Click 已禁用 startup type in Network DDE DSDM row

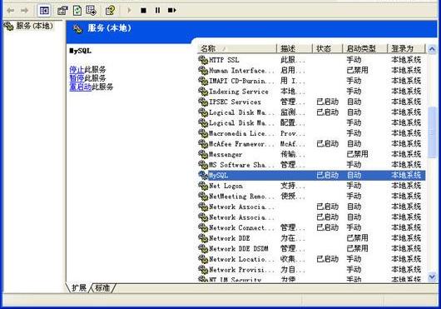tap(358, 249)
